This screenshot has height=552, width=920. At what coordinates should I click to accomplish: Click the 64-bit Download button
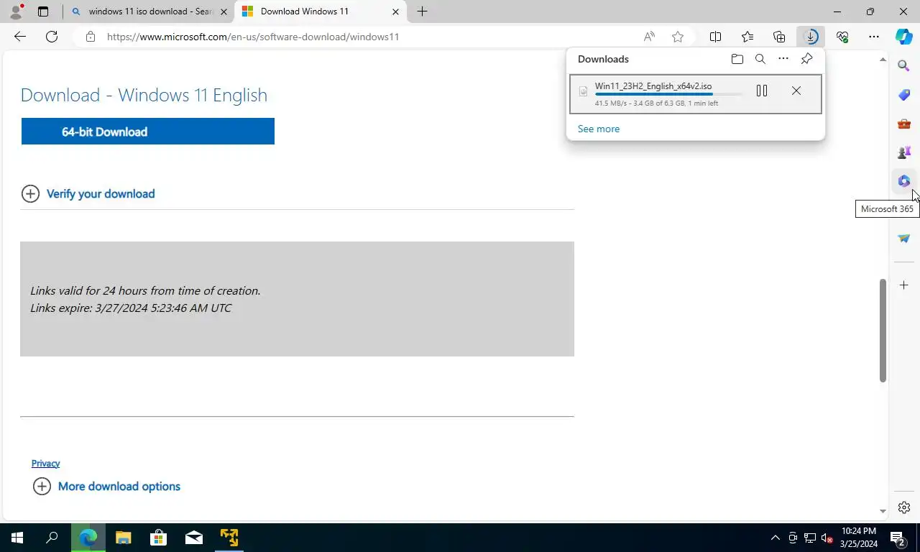pyautogui.click(x=148, y=132)
